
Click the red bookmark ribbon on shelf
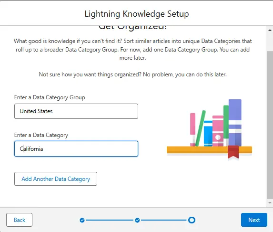coord(233,152)
